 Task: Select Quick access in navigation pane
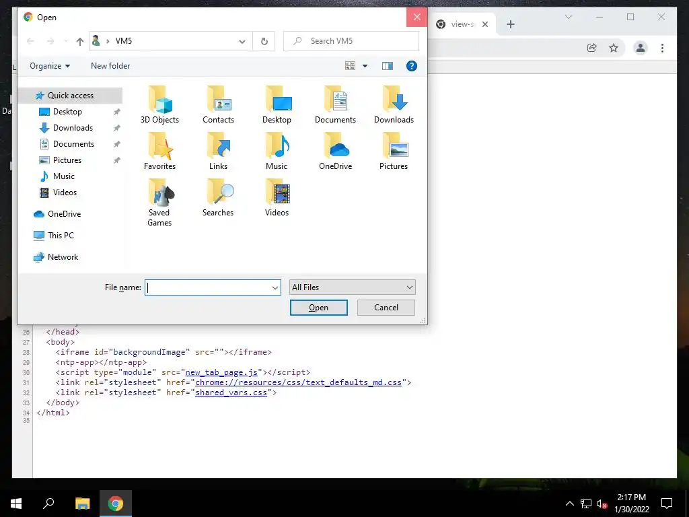coord(70,96)
